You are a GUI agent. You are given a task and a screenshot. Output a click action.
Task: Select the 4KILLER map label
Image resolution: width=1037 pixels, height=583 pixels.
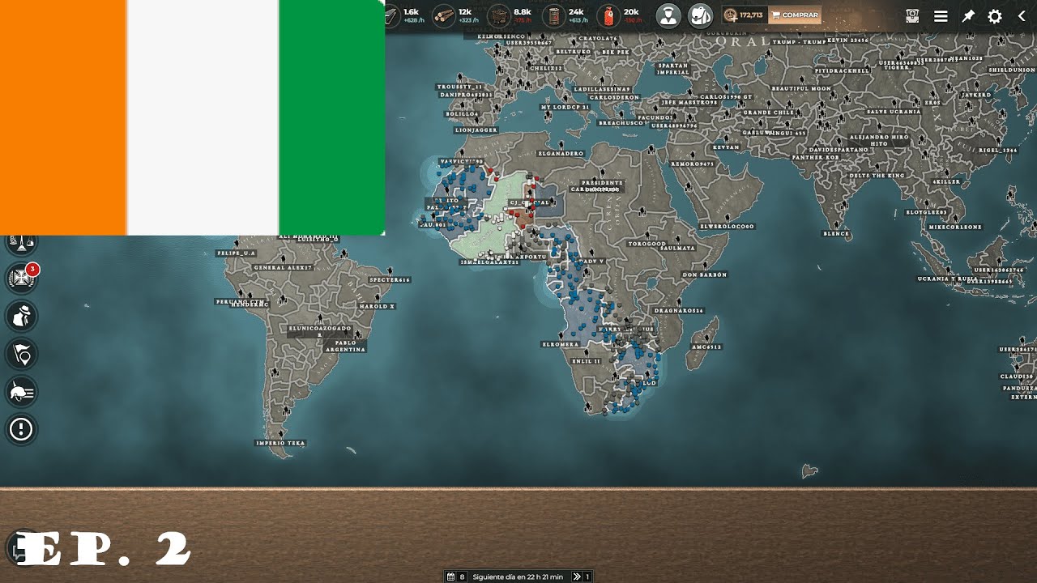(946, 182)
